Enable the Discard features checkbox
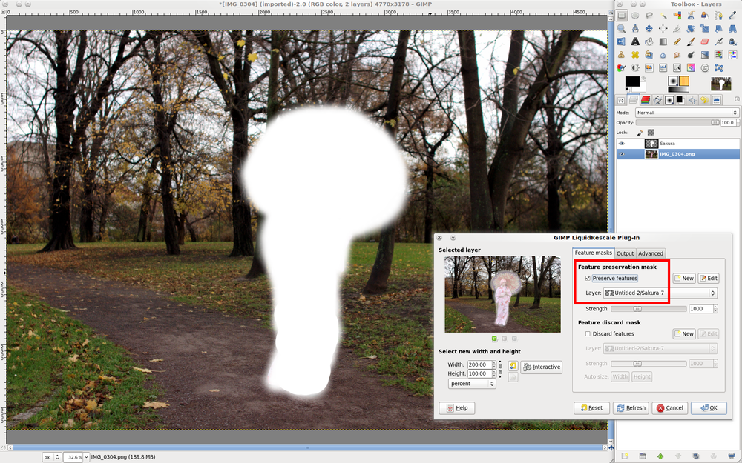Screen dimensions: 742x463 (x=588, y=334)
